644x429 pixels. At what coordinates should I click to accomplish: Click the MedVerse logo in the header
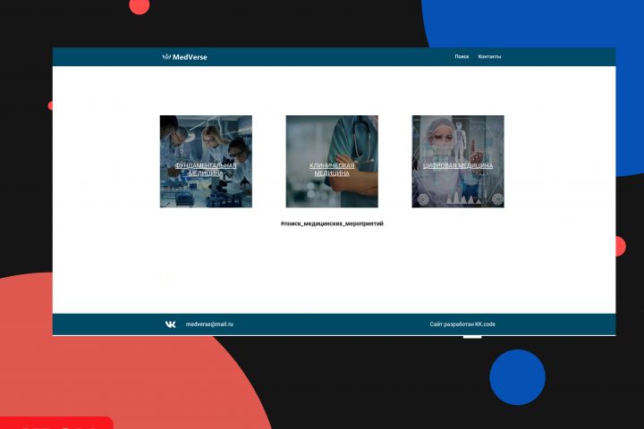(x=184, y=57)
